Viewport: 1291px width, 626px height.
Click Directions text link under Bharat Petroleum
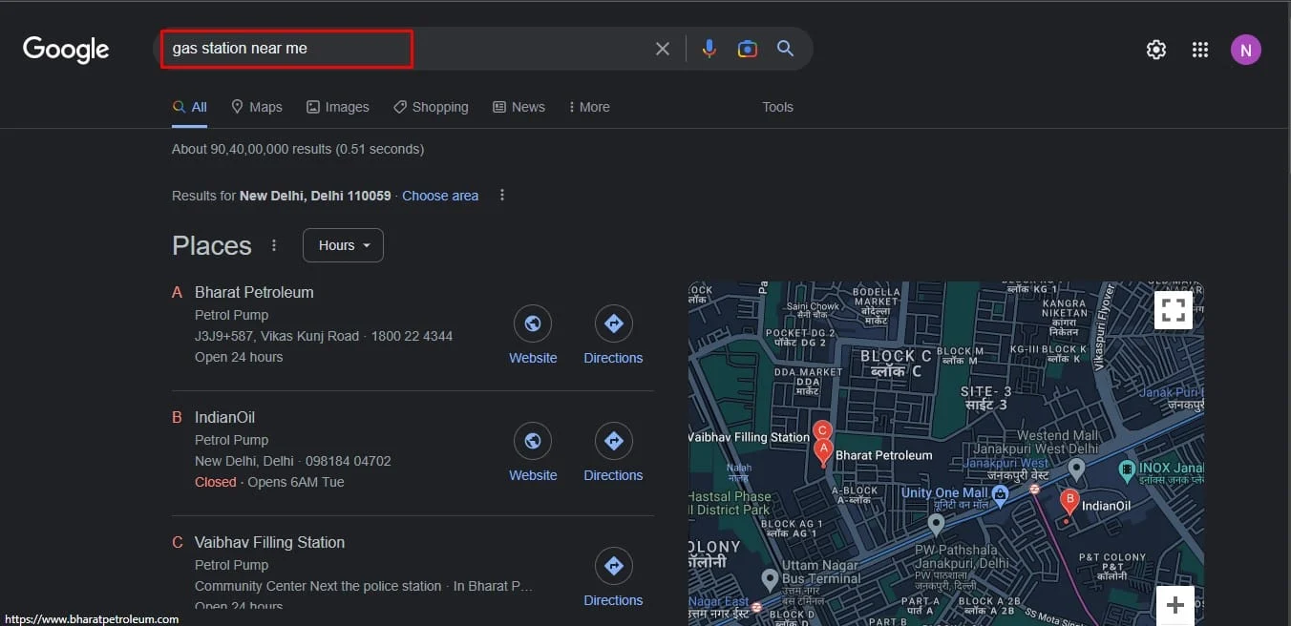[x=613, y=358]
